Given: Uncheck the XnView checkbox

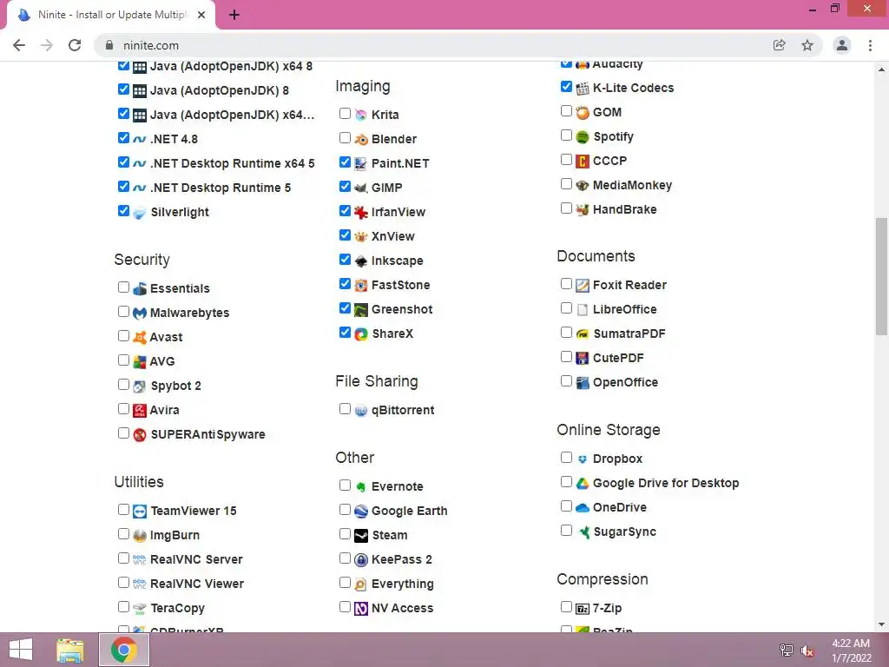Looking at the screenshot, I should click(345, 234).
